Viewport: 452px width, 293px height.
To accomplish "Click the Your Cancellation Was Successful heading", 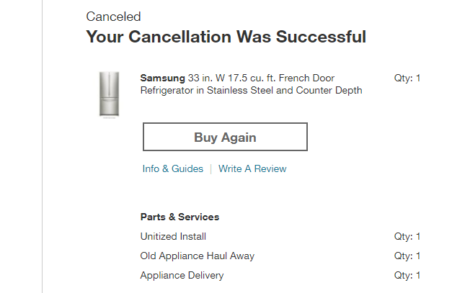I will click(226, 37).
